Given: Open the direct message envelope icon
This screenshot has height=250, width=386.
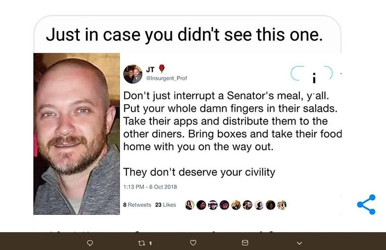Looking at the screenshot, I should point(245,243).
